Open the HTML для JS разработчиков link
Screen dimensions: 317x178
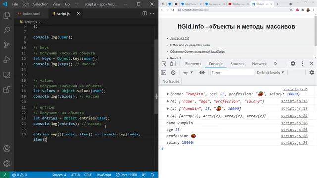click(190, 45)
